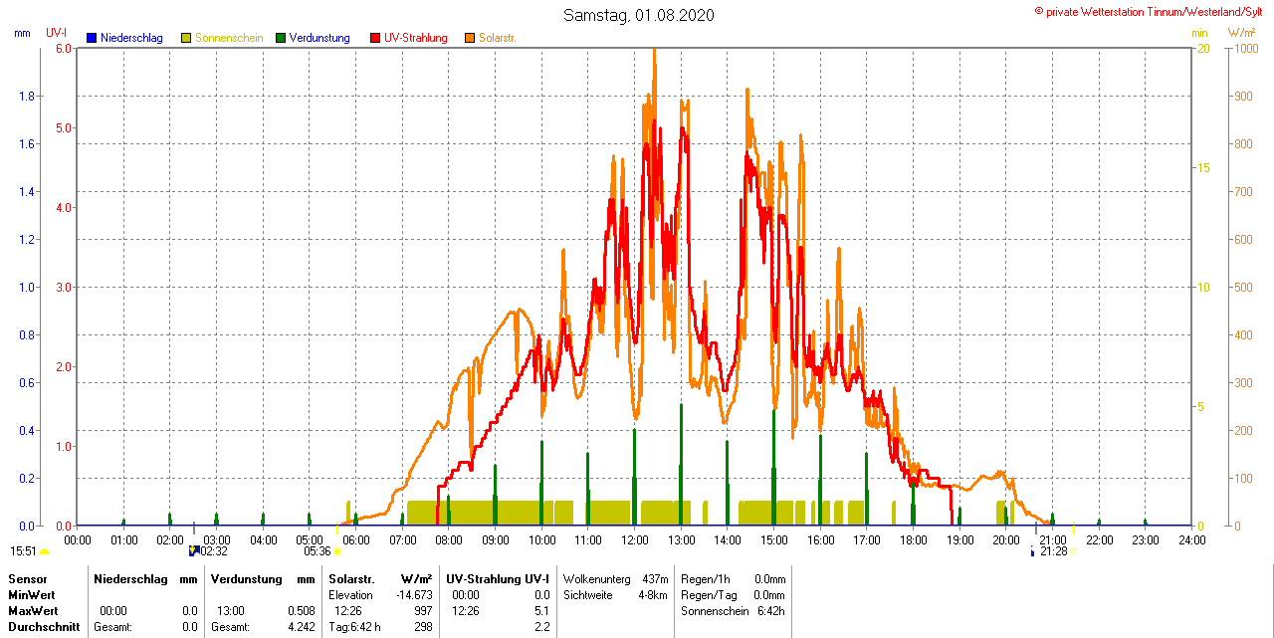The width and height of the screenshot is (1274, 638).
Task: Click the small moon icon beside 21:28
Action: pyautogui.click(x=1033, y=551)
